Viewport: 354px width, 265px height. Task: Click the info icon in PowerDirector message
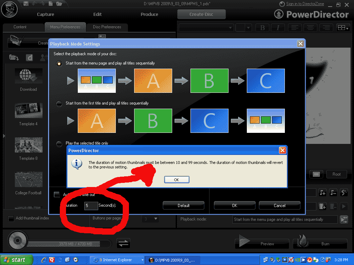(x=77, y=164)
